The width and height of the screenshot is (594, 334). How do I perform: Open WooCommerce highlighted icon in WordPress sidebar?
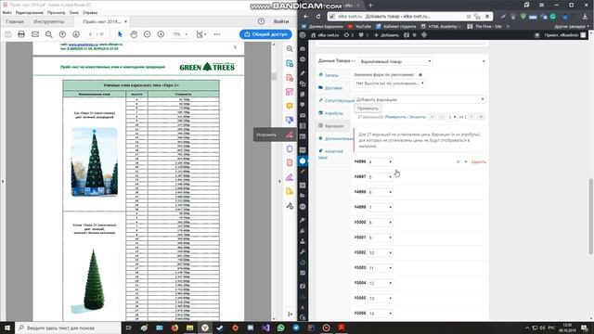pyautogui.click(x=303, y=161)
